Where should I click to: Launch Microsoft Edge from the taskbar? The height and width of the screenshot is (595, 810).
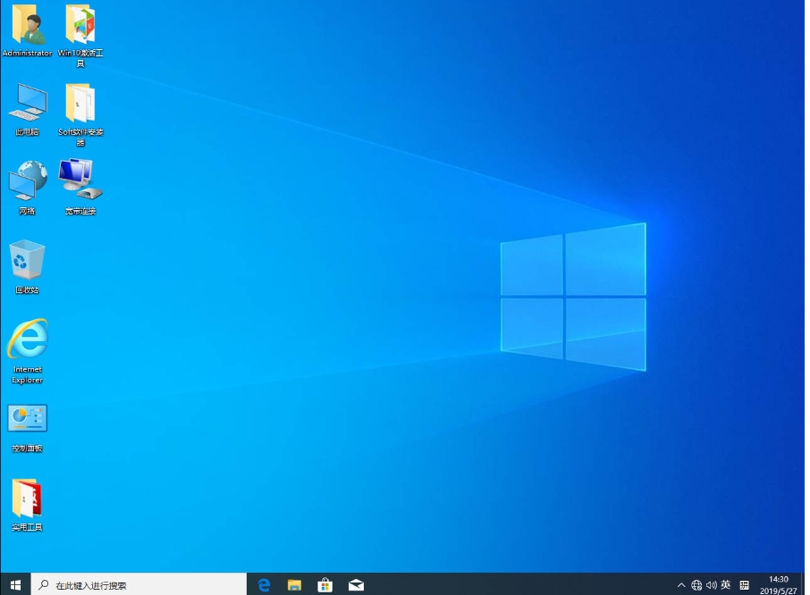(x=263, y=584)
